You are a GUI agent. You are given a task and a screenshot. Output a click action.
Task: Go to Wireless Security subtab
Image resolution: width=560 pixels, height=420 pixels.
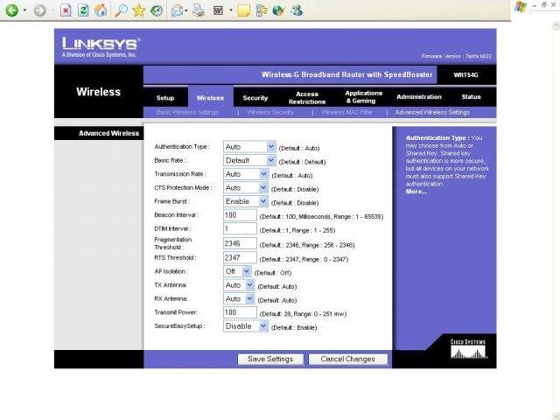(270, 112)
